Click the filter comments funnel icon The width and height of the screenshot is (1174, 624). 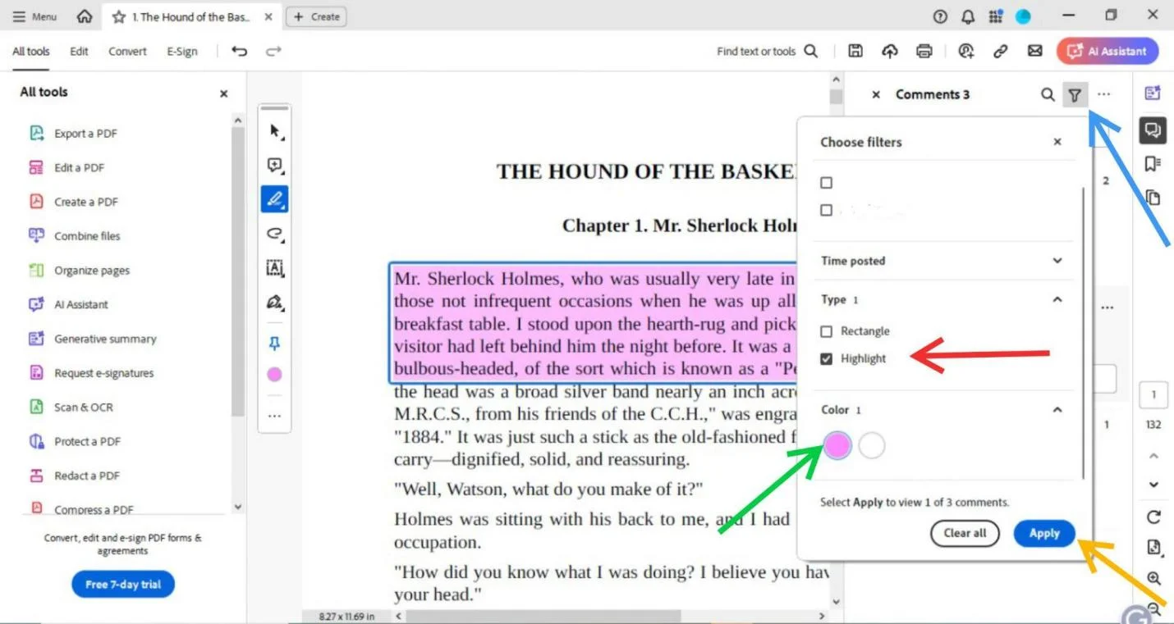point(1075,95)
